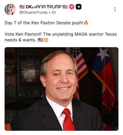Image resolution: width=123 pixels, height=135 pixels.
Task: Click the @OksanaTrump handle
Action: tap(33, 12)
